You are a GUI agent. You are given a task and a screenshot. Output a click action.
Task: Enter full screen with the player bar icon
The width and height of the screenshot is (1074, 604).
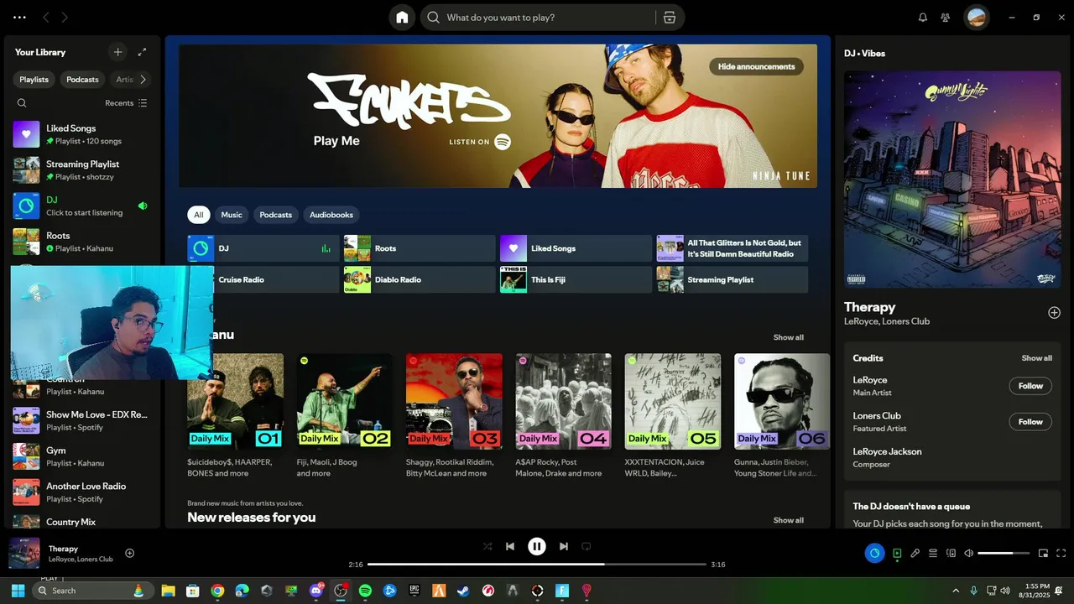[1061, 553]
